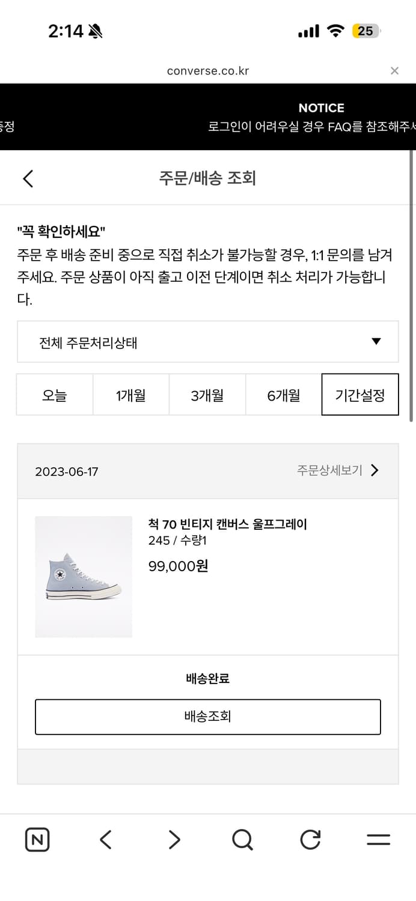Close the converse.co.kr page with X
The width and height of the screenshot is (416, 901).
click(395, 71)
